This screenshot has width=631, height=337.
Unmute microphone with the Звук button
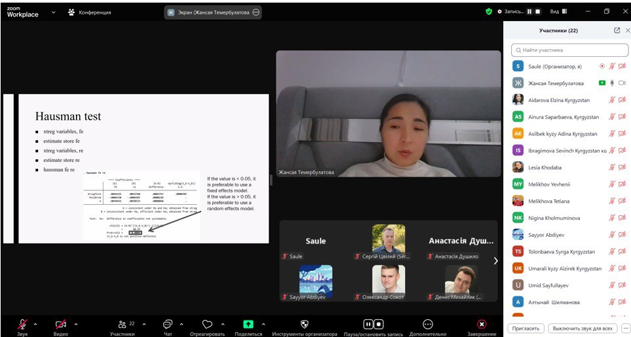coord(22,324)
